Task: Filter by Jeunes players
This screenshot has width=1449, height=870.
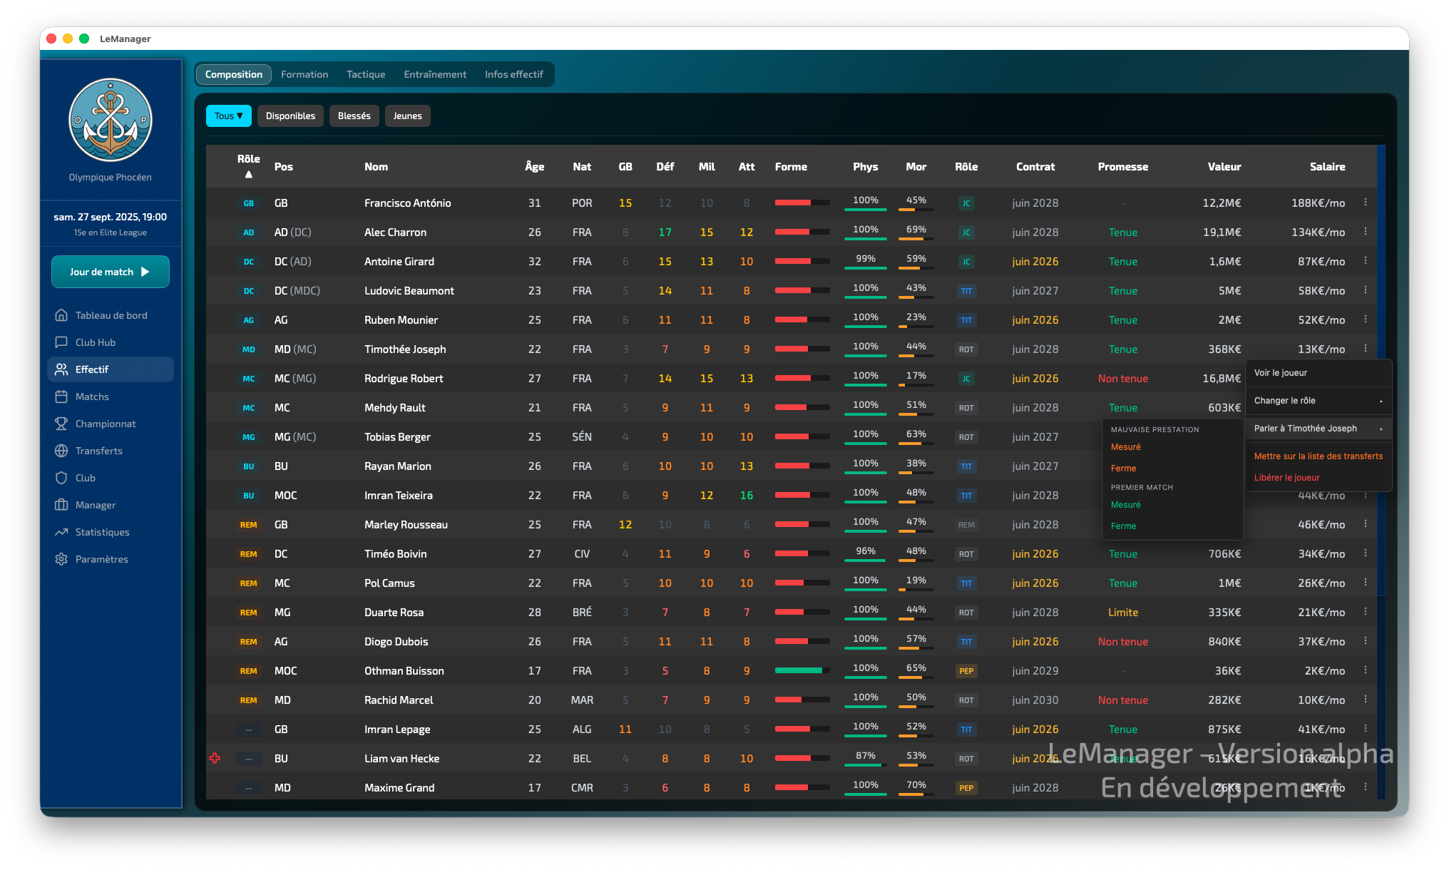Action: (407, 116)
